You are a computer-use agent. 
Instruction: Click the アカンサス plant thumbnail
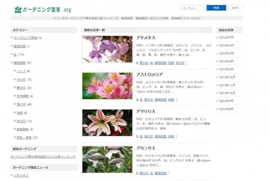[x=107, y=160]
